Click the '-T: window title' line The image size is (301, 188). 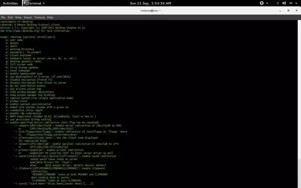pyautogui.click(x=16, y=101)
